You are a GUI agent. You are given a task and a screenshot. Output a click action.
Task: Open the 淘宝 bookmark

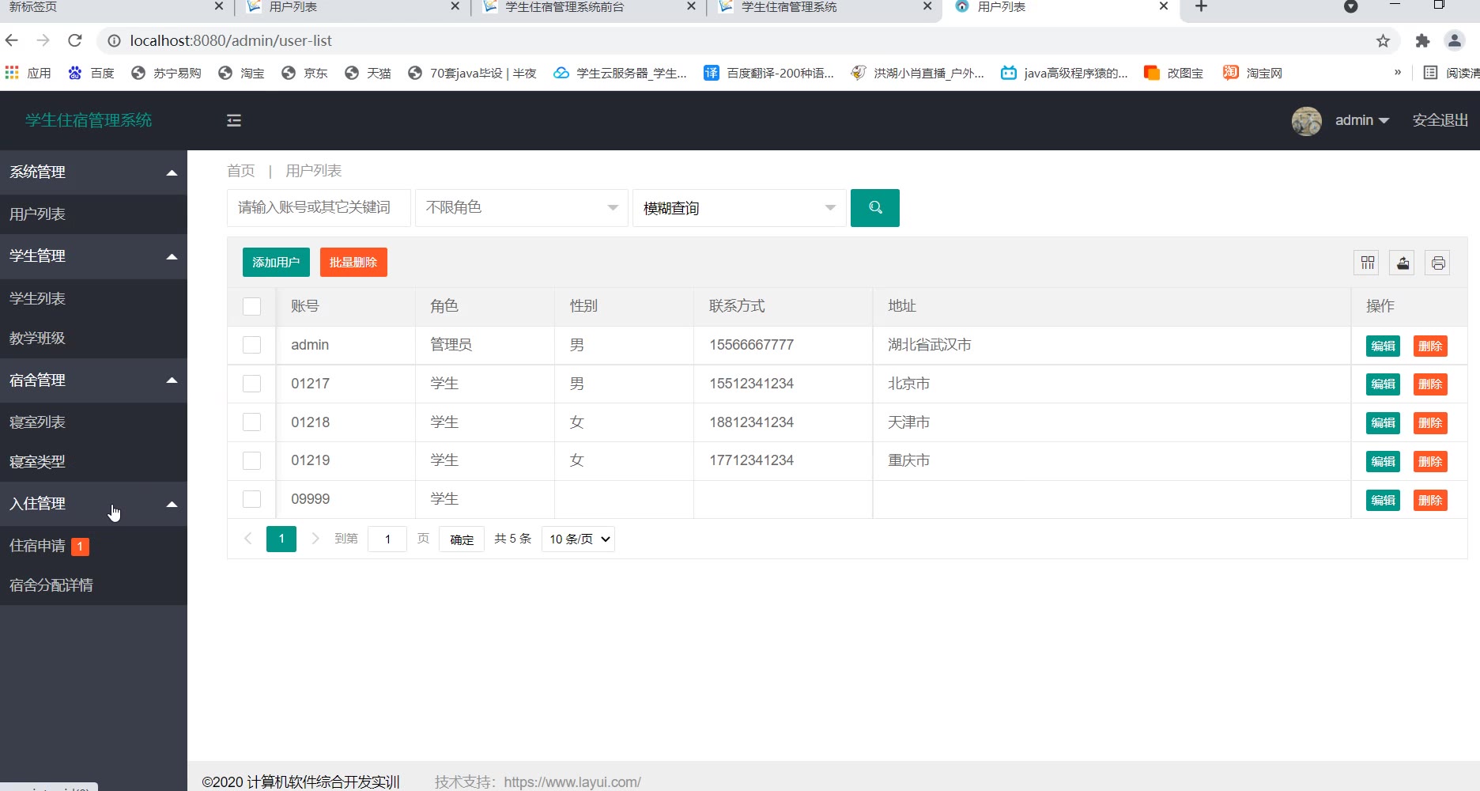(x=241, y=73)
